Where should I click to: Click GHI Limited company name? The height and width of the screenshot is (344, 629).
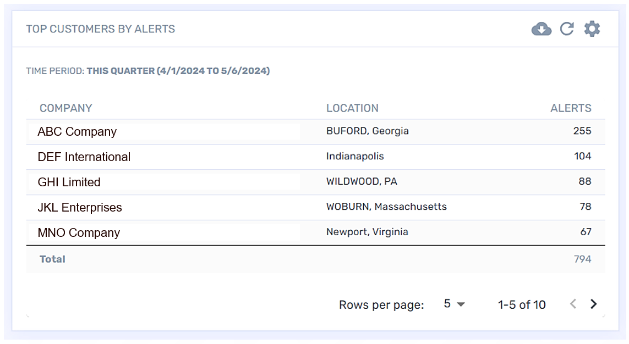coord(69,182)
